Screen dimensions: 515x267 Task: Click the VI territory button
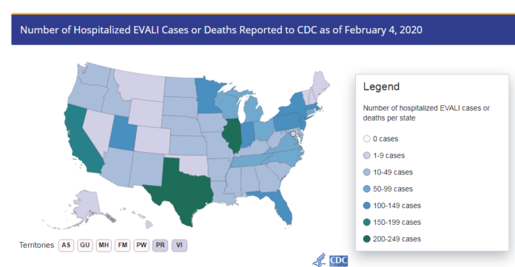pos(179,246)
